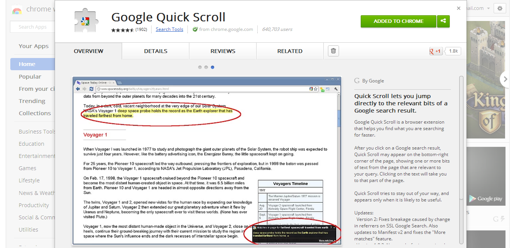Click the trash icon beside the RELATED tab
The image size is (515, 248).
(333, 51)
